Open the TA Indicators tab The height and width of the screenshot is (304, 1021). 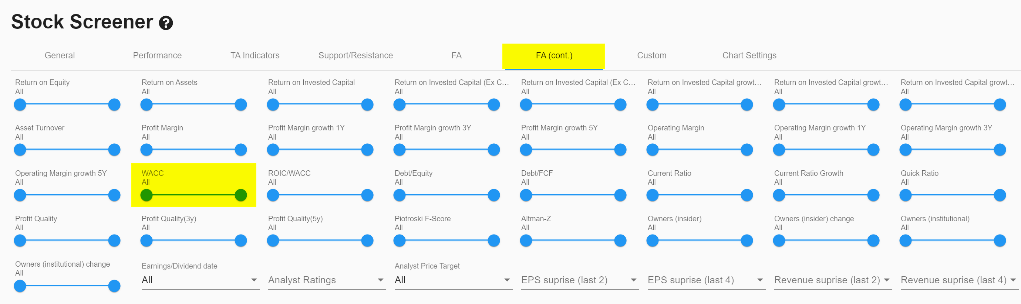(255, 55)
